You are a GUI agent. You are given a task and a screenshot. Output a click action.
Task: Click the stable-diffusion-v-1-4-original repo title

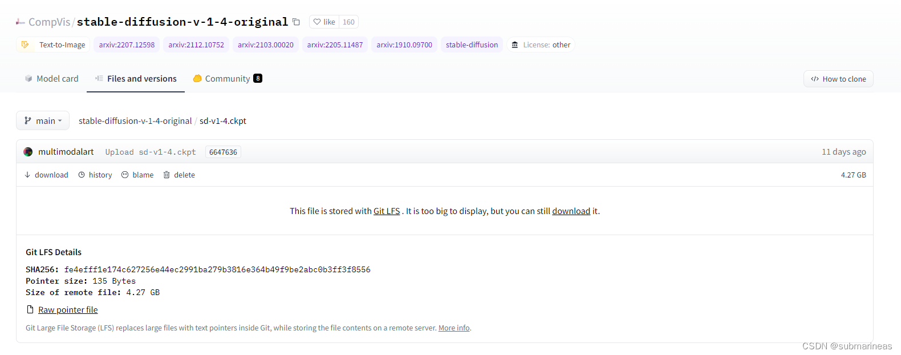pyautogui.click(x=182, y=22)
